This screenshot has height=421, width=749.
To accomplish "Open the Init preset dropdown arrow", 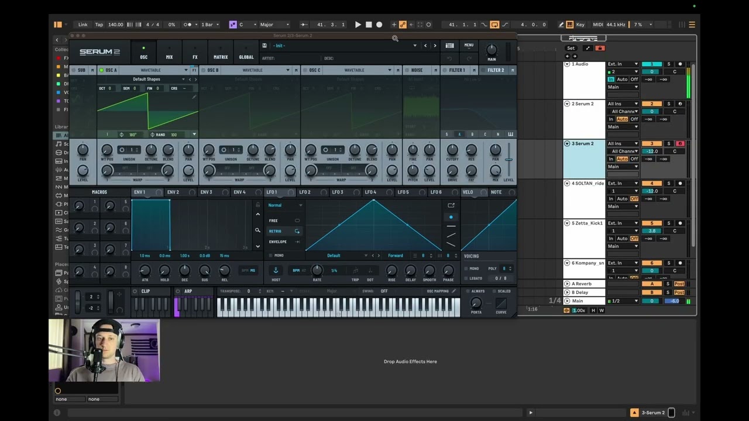I will tap(415, 46).
